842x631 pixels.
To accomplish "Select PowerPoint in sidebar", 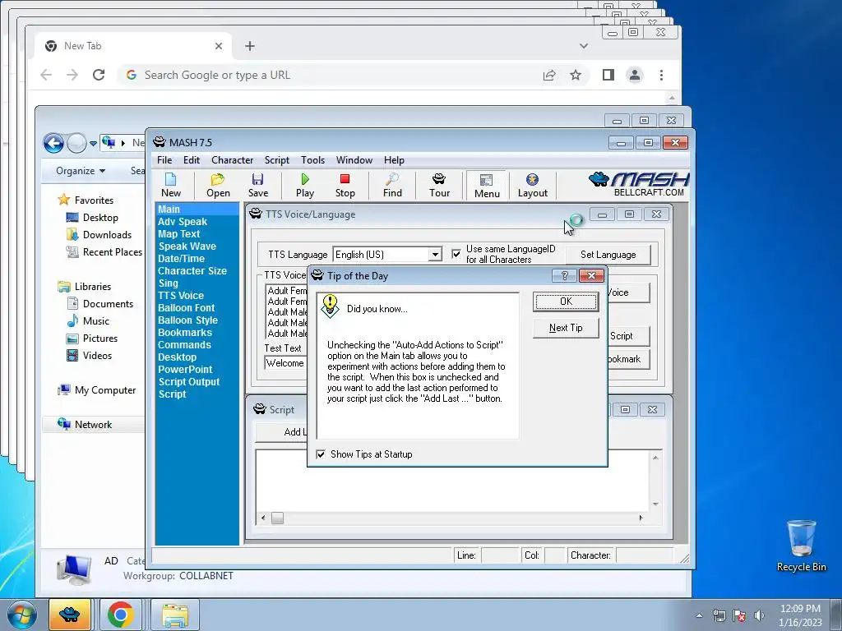I will (185, 370).
